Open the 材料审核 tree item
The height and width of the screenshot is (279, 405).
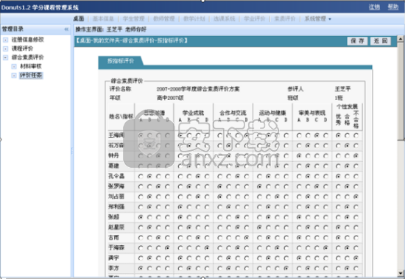(31, 66)
